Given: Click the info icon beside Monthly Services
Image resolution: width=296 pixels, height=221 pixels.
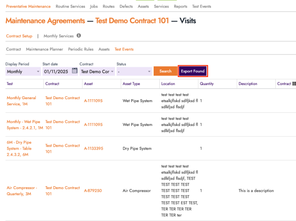Looking at the screenshot, I should pos(79,35).
